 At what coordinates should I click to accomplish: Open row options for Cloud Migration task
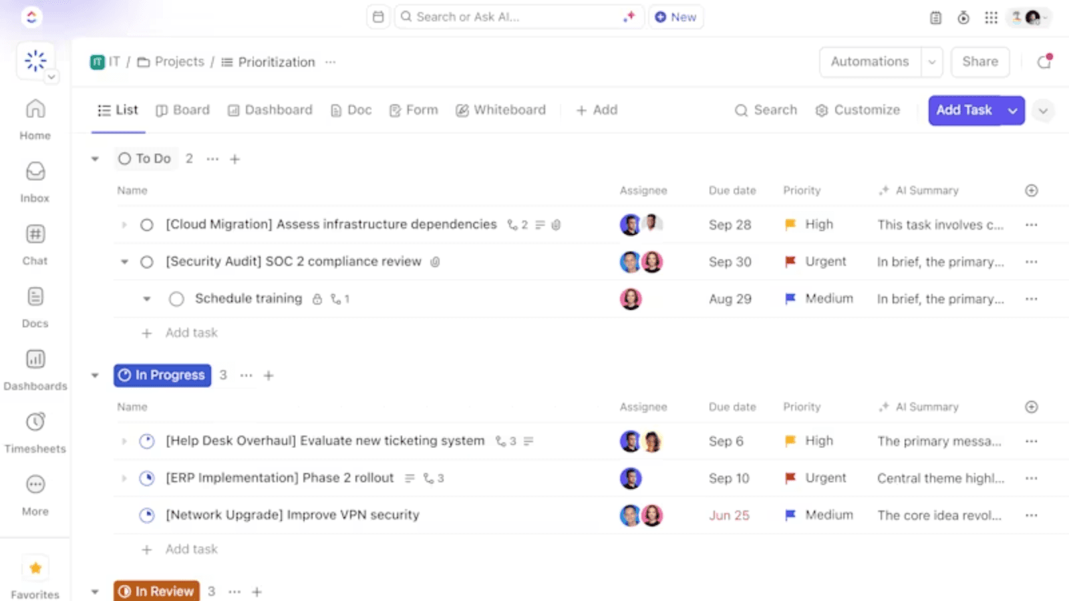pyautogui.click(x=1032, y=225)
